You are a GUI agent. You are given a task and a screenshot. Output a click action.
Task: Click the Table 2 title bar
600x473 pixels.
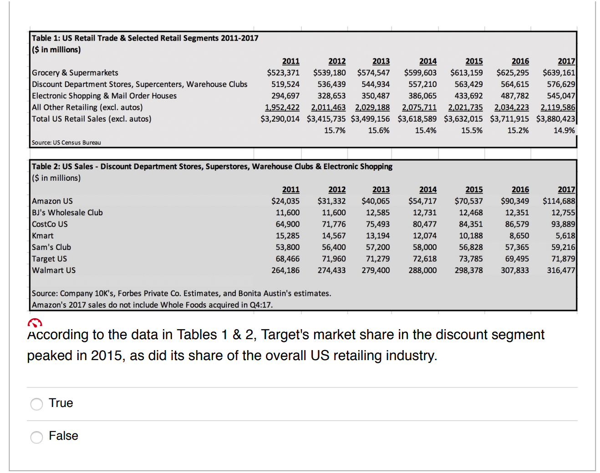[211, 166]
